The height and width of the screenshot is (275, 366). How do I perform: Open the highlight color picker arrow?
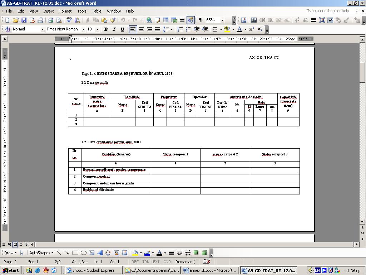[233, 29]
